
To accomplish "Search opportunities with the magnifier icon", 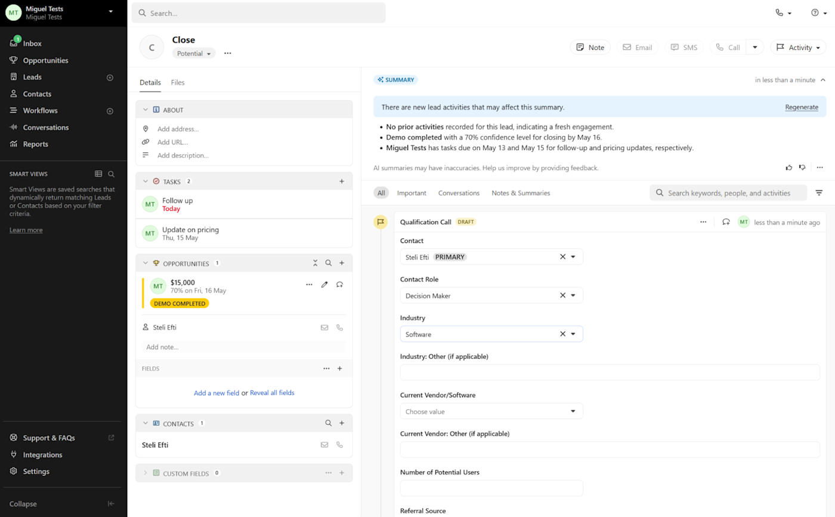I will [328, 263].
